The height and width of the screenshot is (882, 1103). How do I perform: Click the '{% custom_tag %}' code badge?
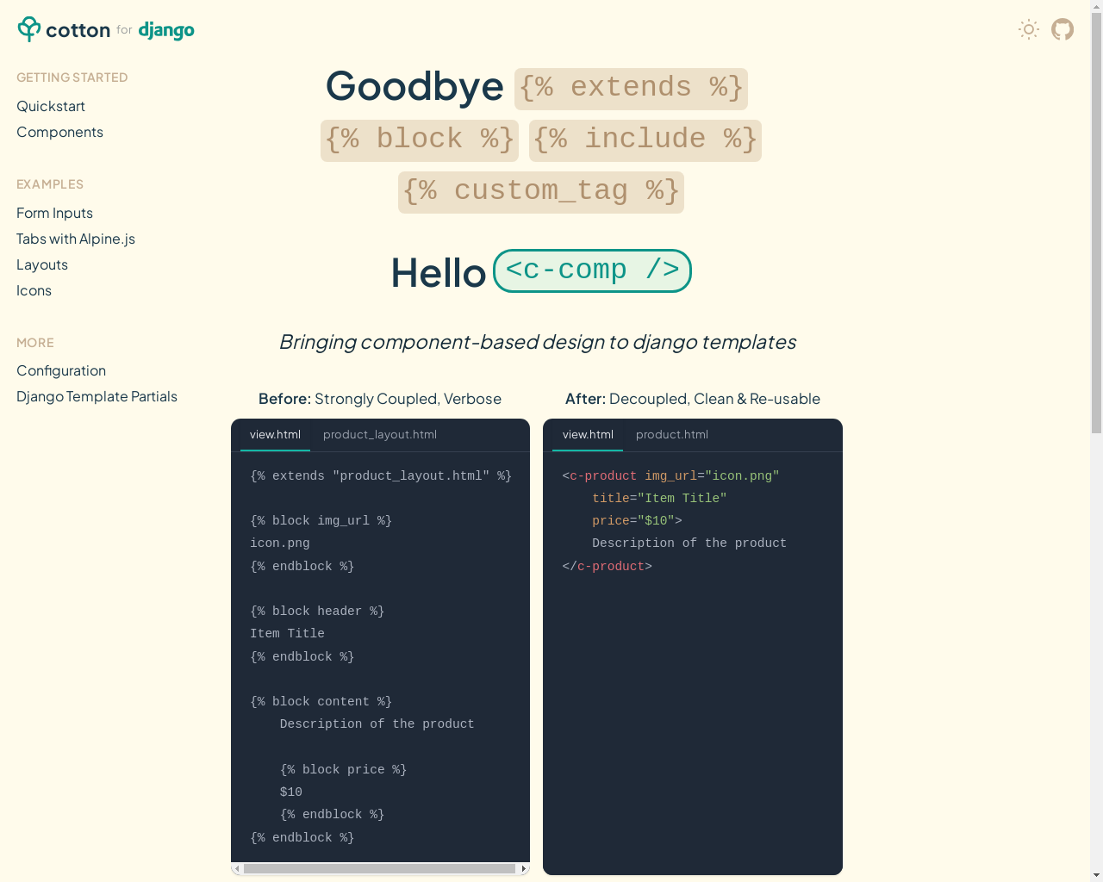click(x=541, y=192)
